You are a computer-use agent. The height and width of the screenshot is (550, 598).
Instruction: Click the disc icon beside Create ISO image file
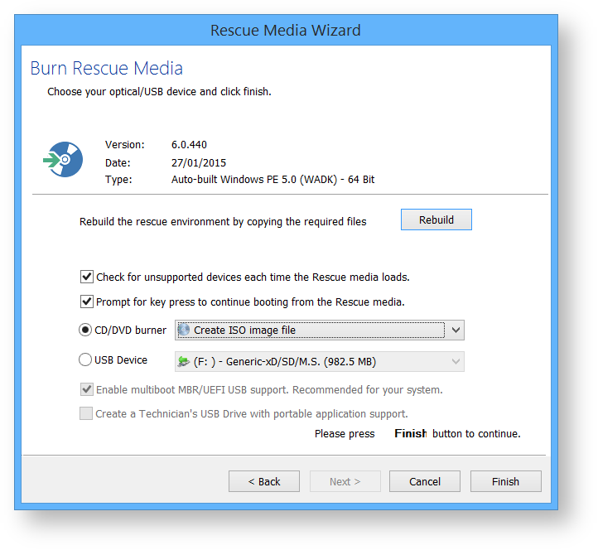[184, 330]
